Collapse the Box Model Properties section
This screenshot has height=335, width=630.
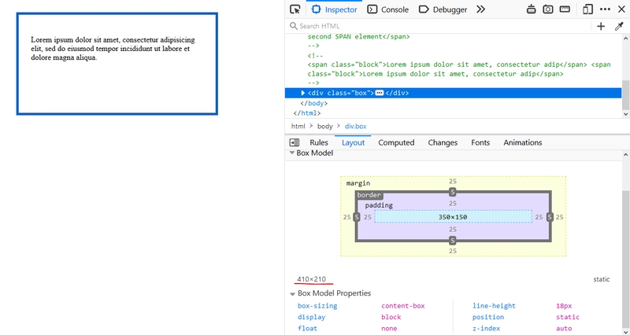[292, 293]
